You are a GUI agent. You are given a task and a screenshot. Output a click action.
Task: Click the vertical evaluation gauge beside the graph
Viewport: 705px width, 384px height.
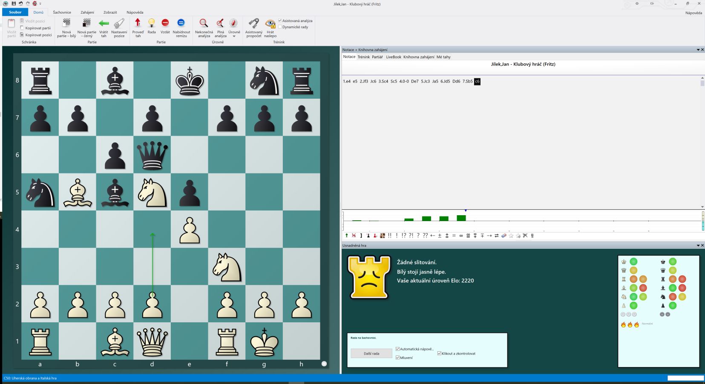(703, 221)
